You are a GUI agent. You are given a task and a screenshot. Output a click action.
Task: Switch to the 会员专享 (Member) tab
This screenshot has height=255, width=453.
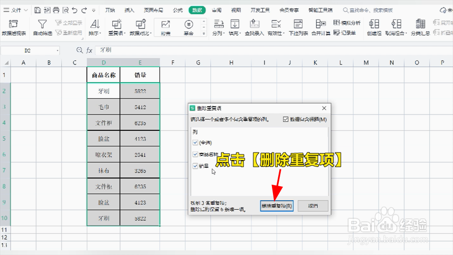(x=289, y=11)
